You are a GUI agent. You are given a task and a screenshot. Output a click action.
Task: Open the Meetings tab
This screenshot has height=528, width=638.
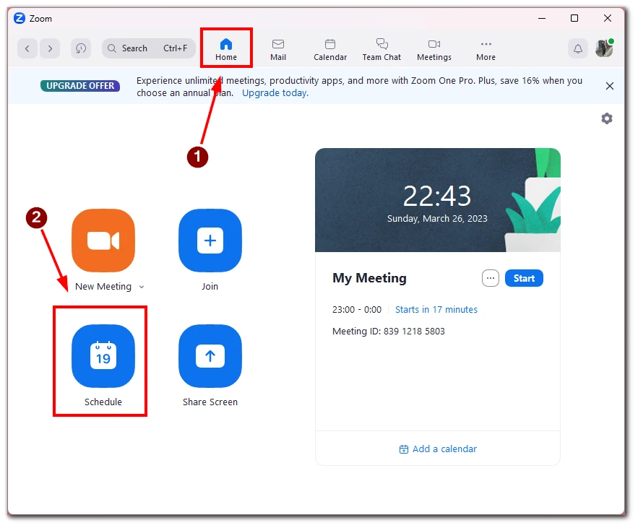434,49
